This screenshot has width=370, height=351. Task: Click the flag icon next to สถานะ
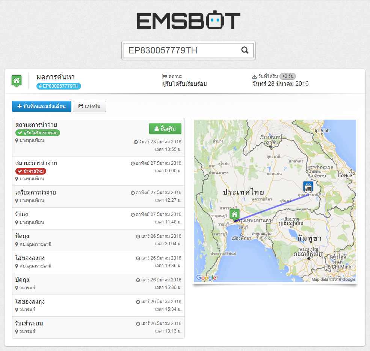[165, 76]
